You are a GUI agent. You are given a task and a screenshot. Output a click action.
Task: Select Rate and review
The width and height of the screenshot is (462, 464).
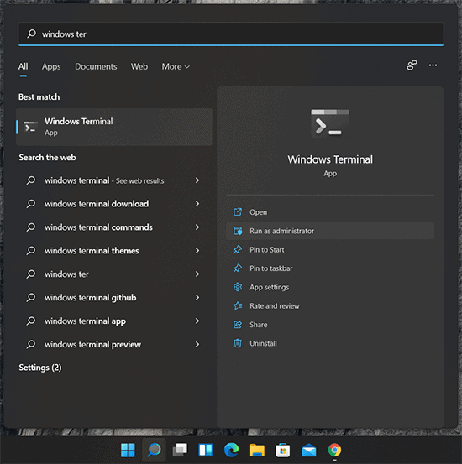tap(330, 305)
